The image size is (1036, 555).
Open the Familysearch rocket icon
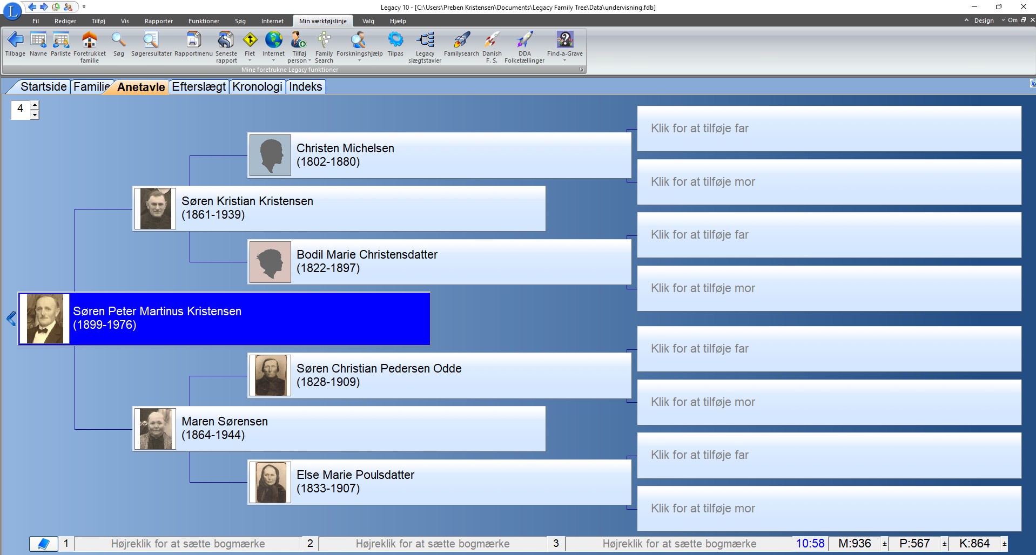[x=461, y=40]
